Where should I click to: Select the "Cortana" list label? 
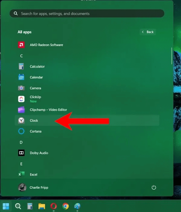click(x=36, y=131)
